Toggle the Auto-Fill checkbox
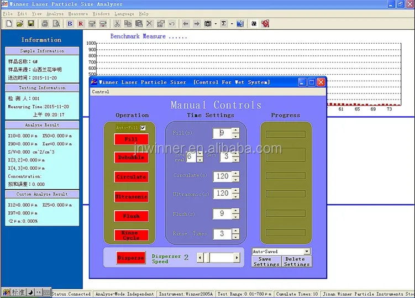Viewport: 415px width, 298px height. [143, 128]
